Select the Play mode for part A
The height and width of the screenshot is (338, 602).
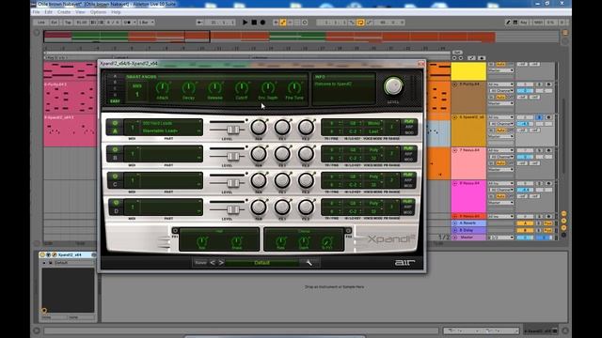(x=409, y=121)
